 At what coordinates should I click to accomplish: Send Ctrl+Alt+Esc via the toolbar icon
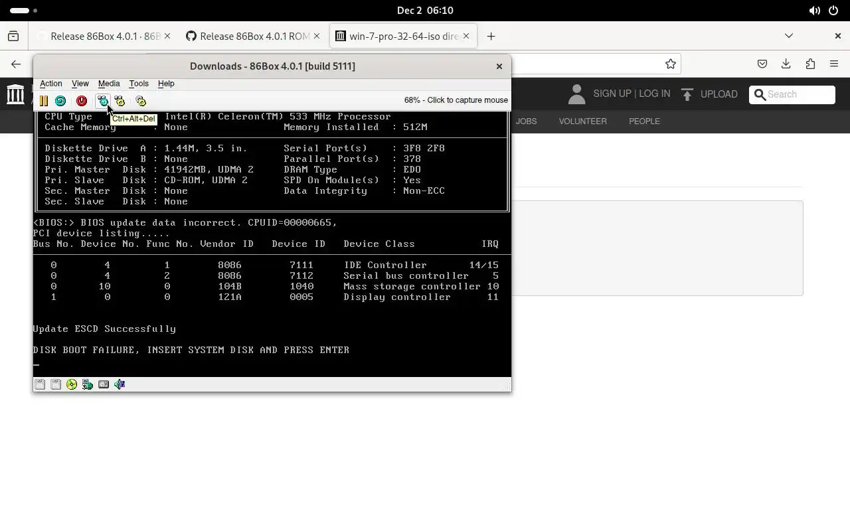click(x=120, y=101)
